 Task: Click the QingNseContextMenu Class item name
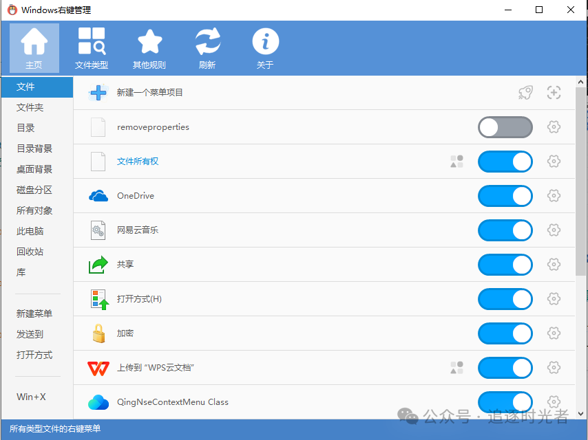[173, 401]
